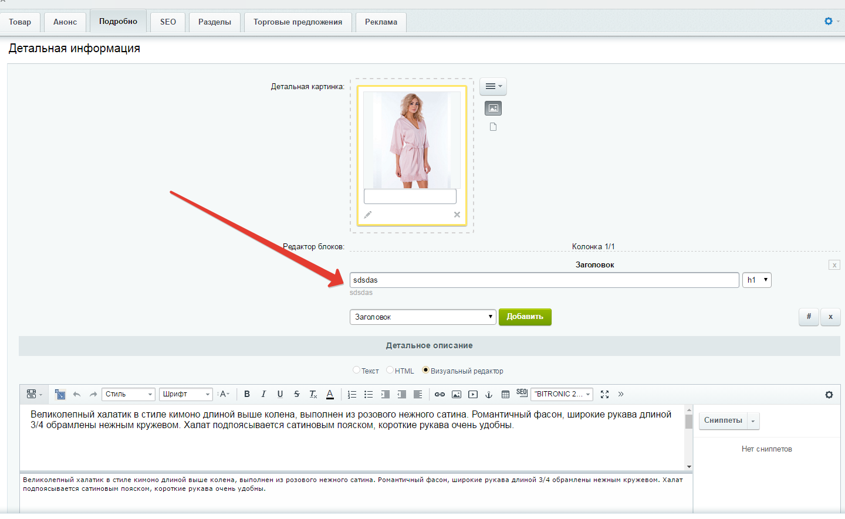Screen dimensions: 845x519
Task: Open text alignment options
Action: click(x=418, y=394)
